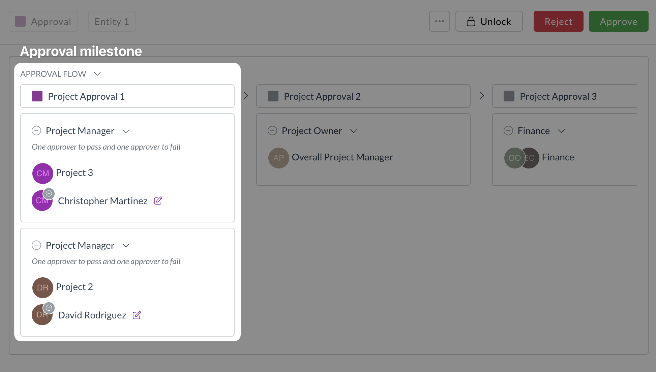The height and width of the screenshot is (372, 656).
Task: Open the three-dots more options menu
Action: [x=439, y=21]
